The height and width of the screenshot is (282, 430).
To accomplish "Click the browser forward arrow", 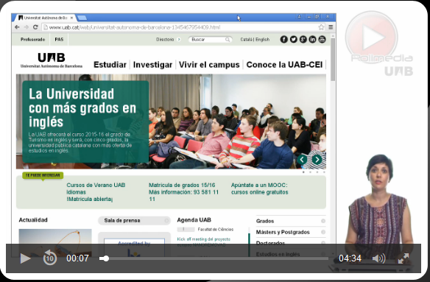I will (x=26, y=27).
